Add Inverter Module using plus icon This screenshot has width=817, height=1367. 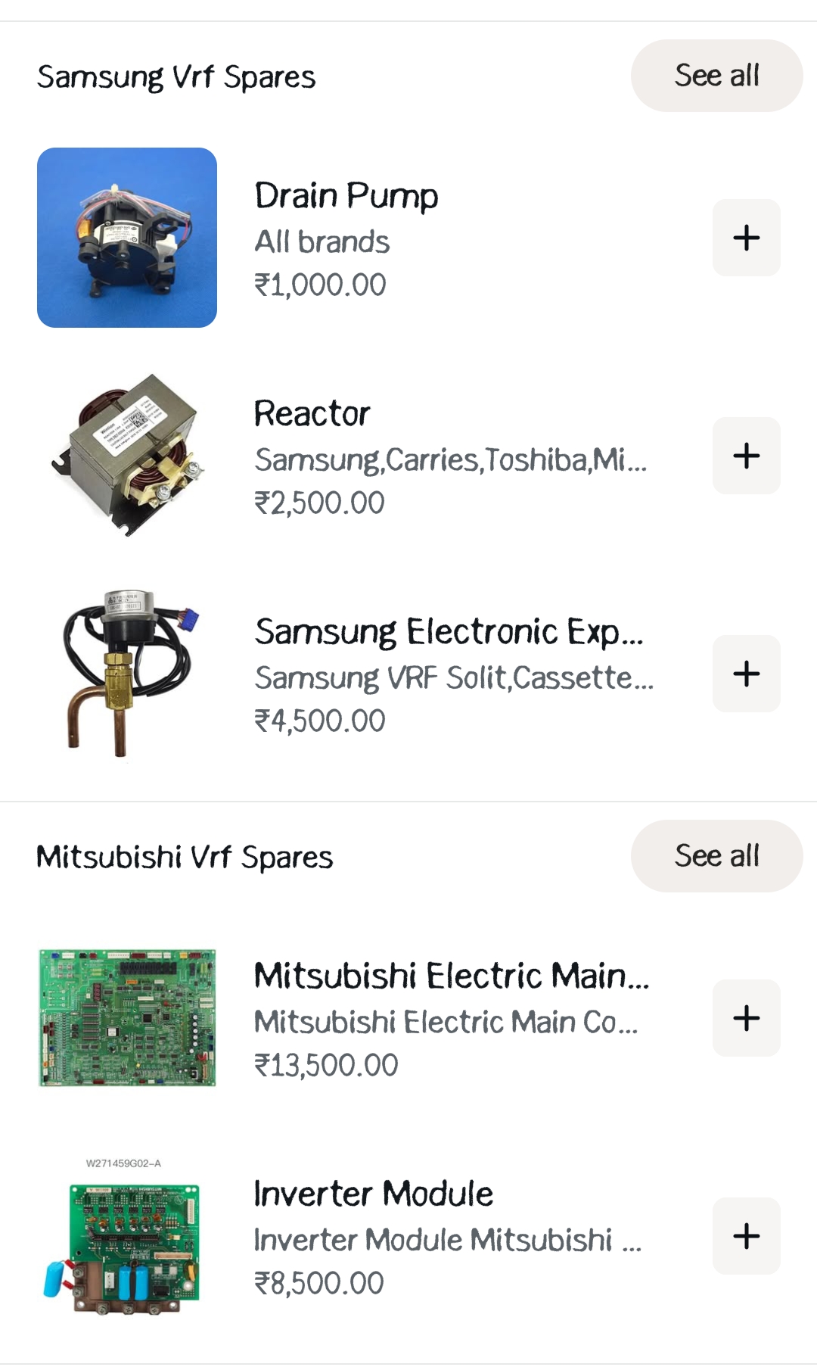pos(746,1236)
